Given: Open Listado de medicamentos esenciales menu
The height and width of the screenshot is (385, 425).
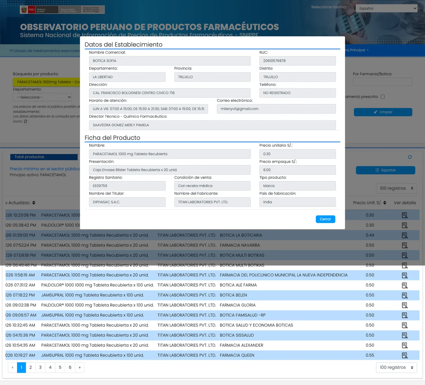Looking at the screenshot, I should click(45, 50).
